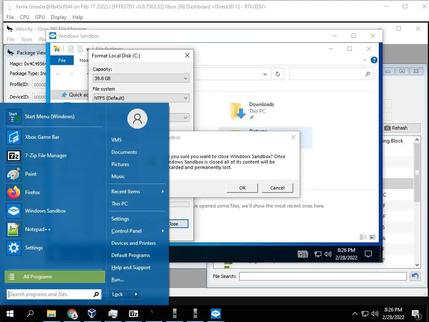Refresh the File Explorer address bar
This screenshot has height=322, width=429.
click(278, 74)
